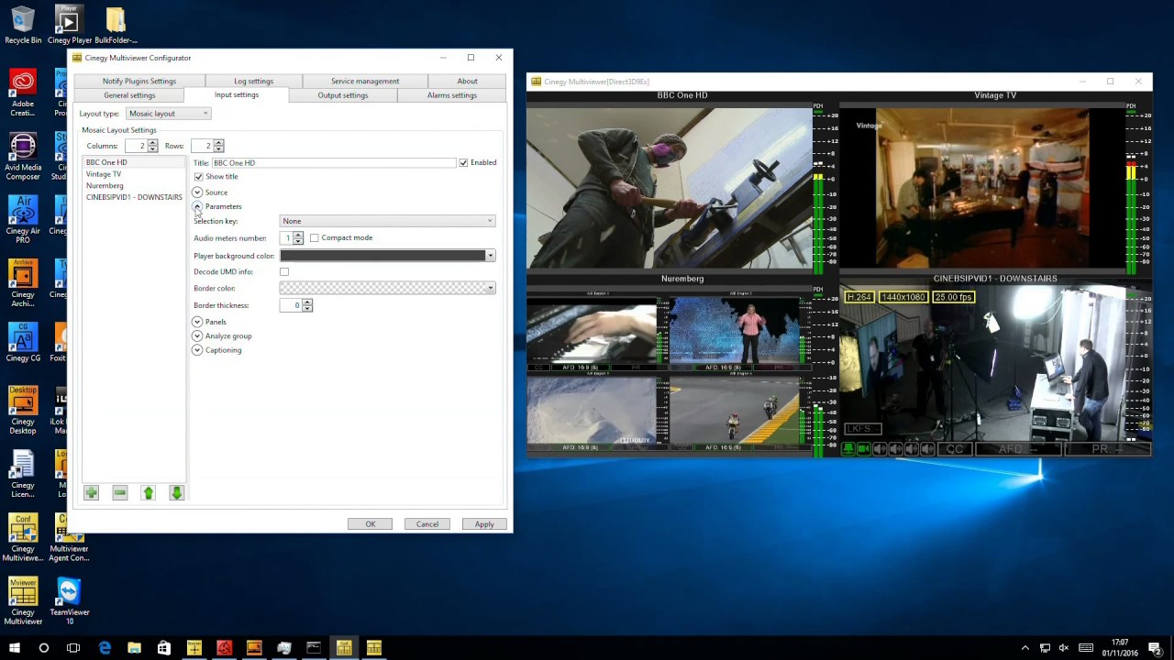Switch to the Output settings tab
The width and height of the screenshot is (1174, 660).
[x=343, y=95]
